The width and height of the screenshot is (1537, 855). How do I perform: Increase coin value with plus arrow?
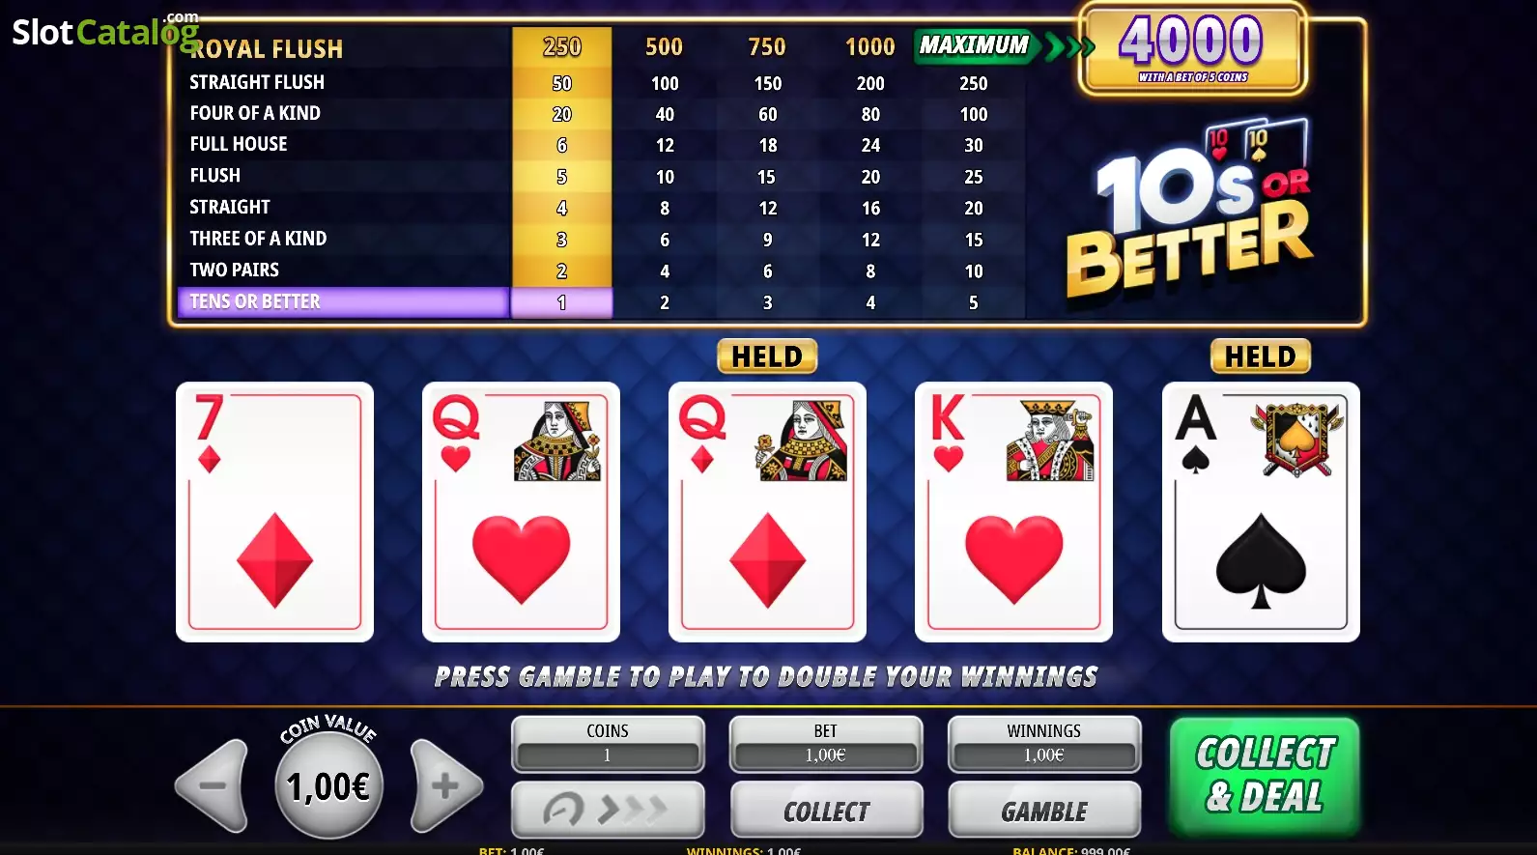444,785
